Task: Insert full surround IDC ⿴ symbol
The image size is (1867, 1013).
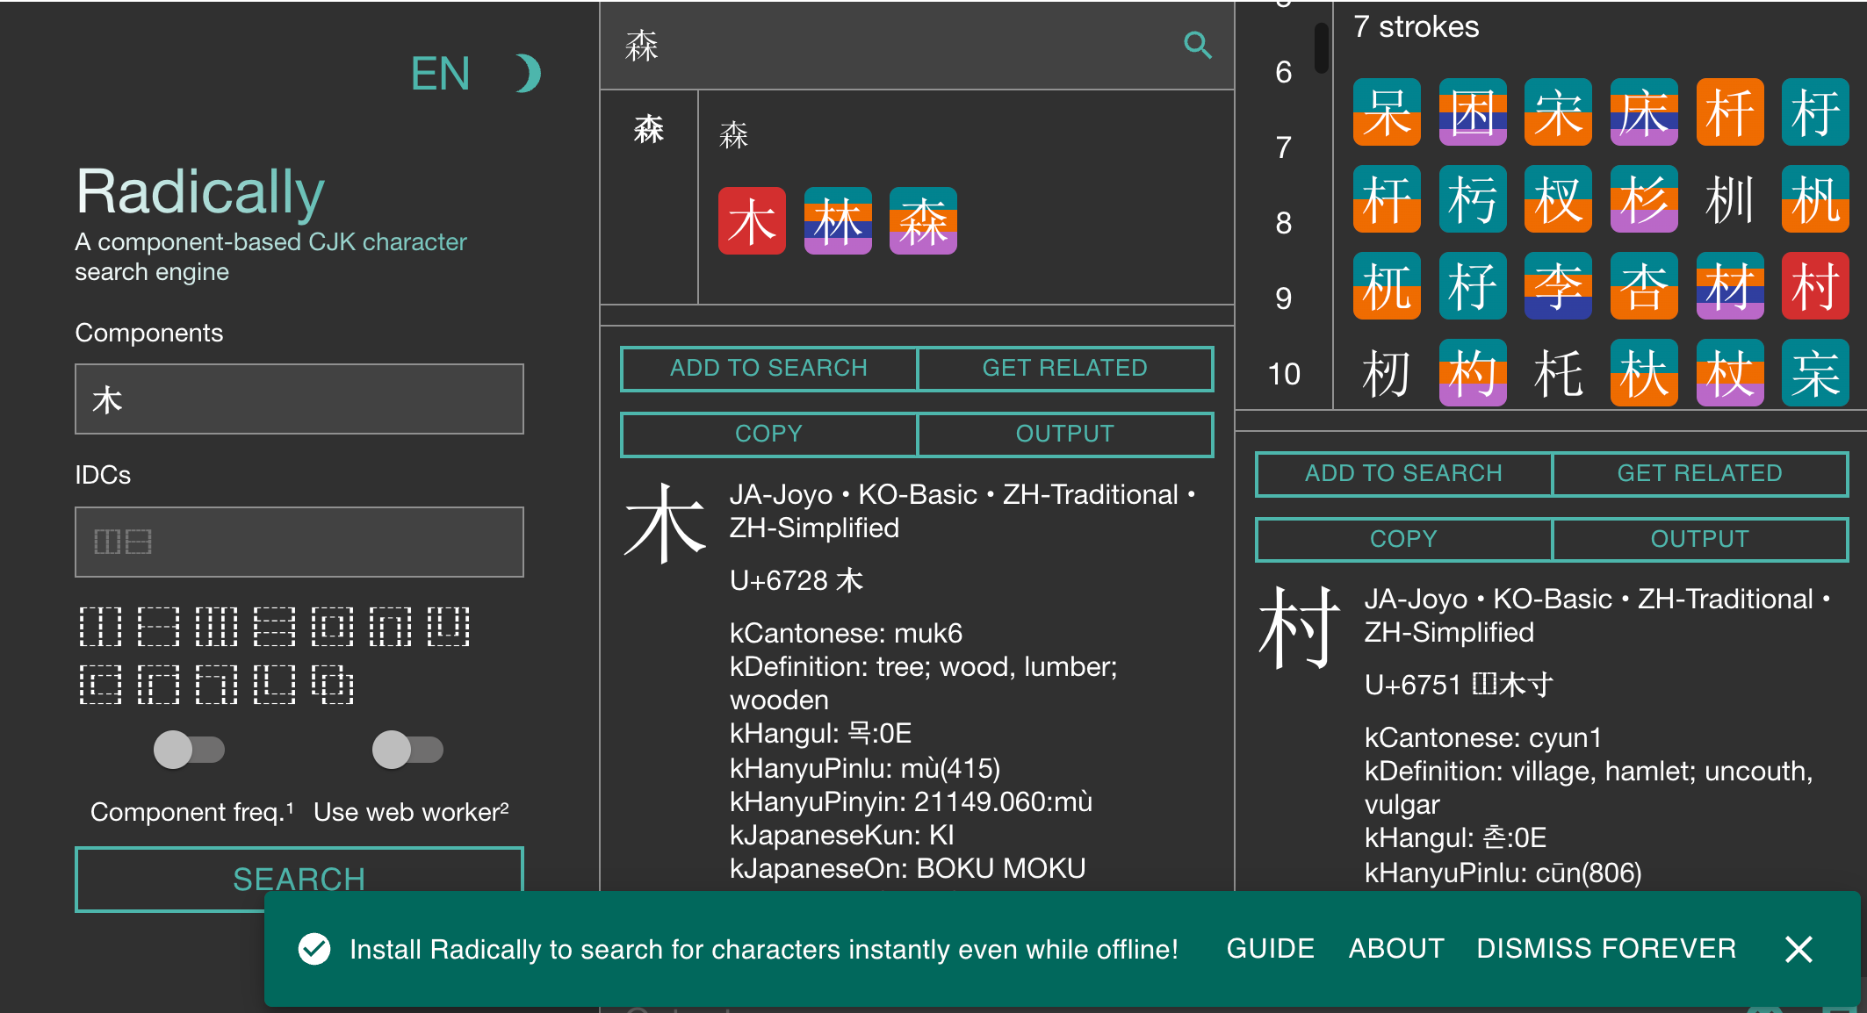Action: [x=333, y=627]
